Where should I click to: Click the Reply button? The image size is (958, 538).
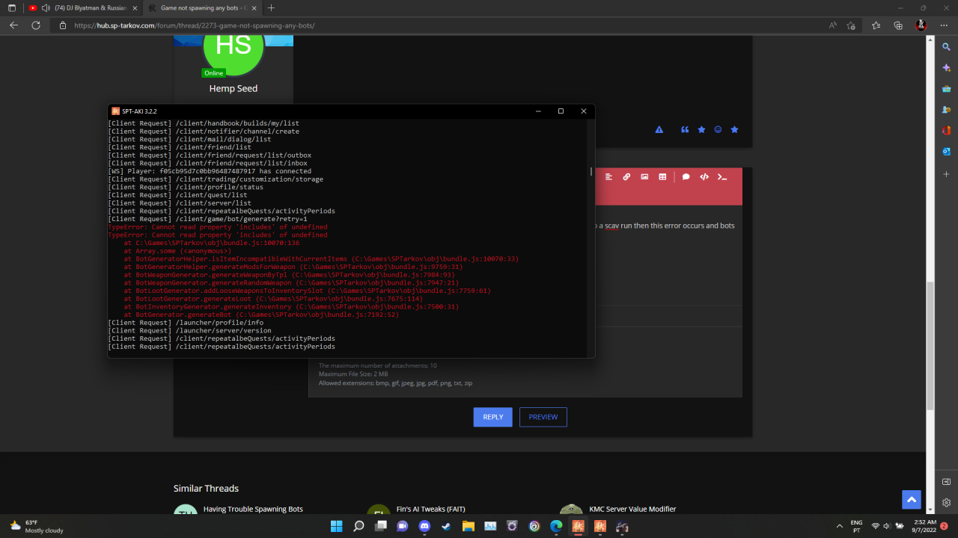pos(492,417)
